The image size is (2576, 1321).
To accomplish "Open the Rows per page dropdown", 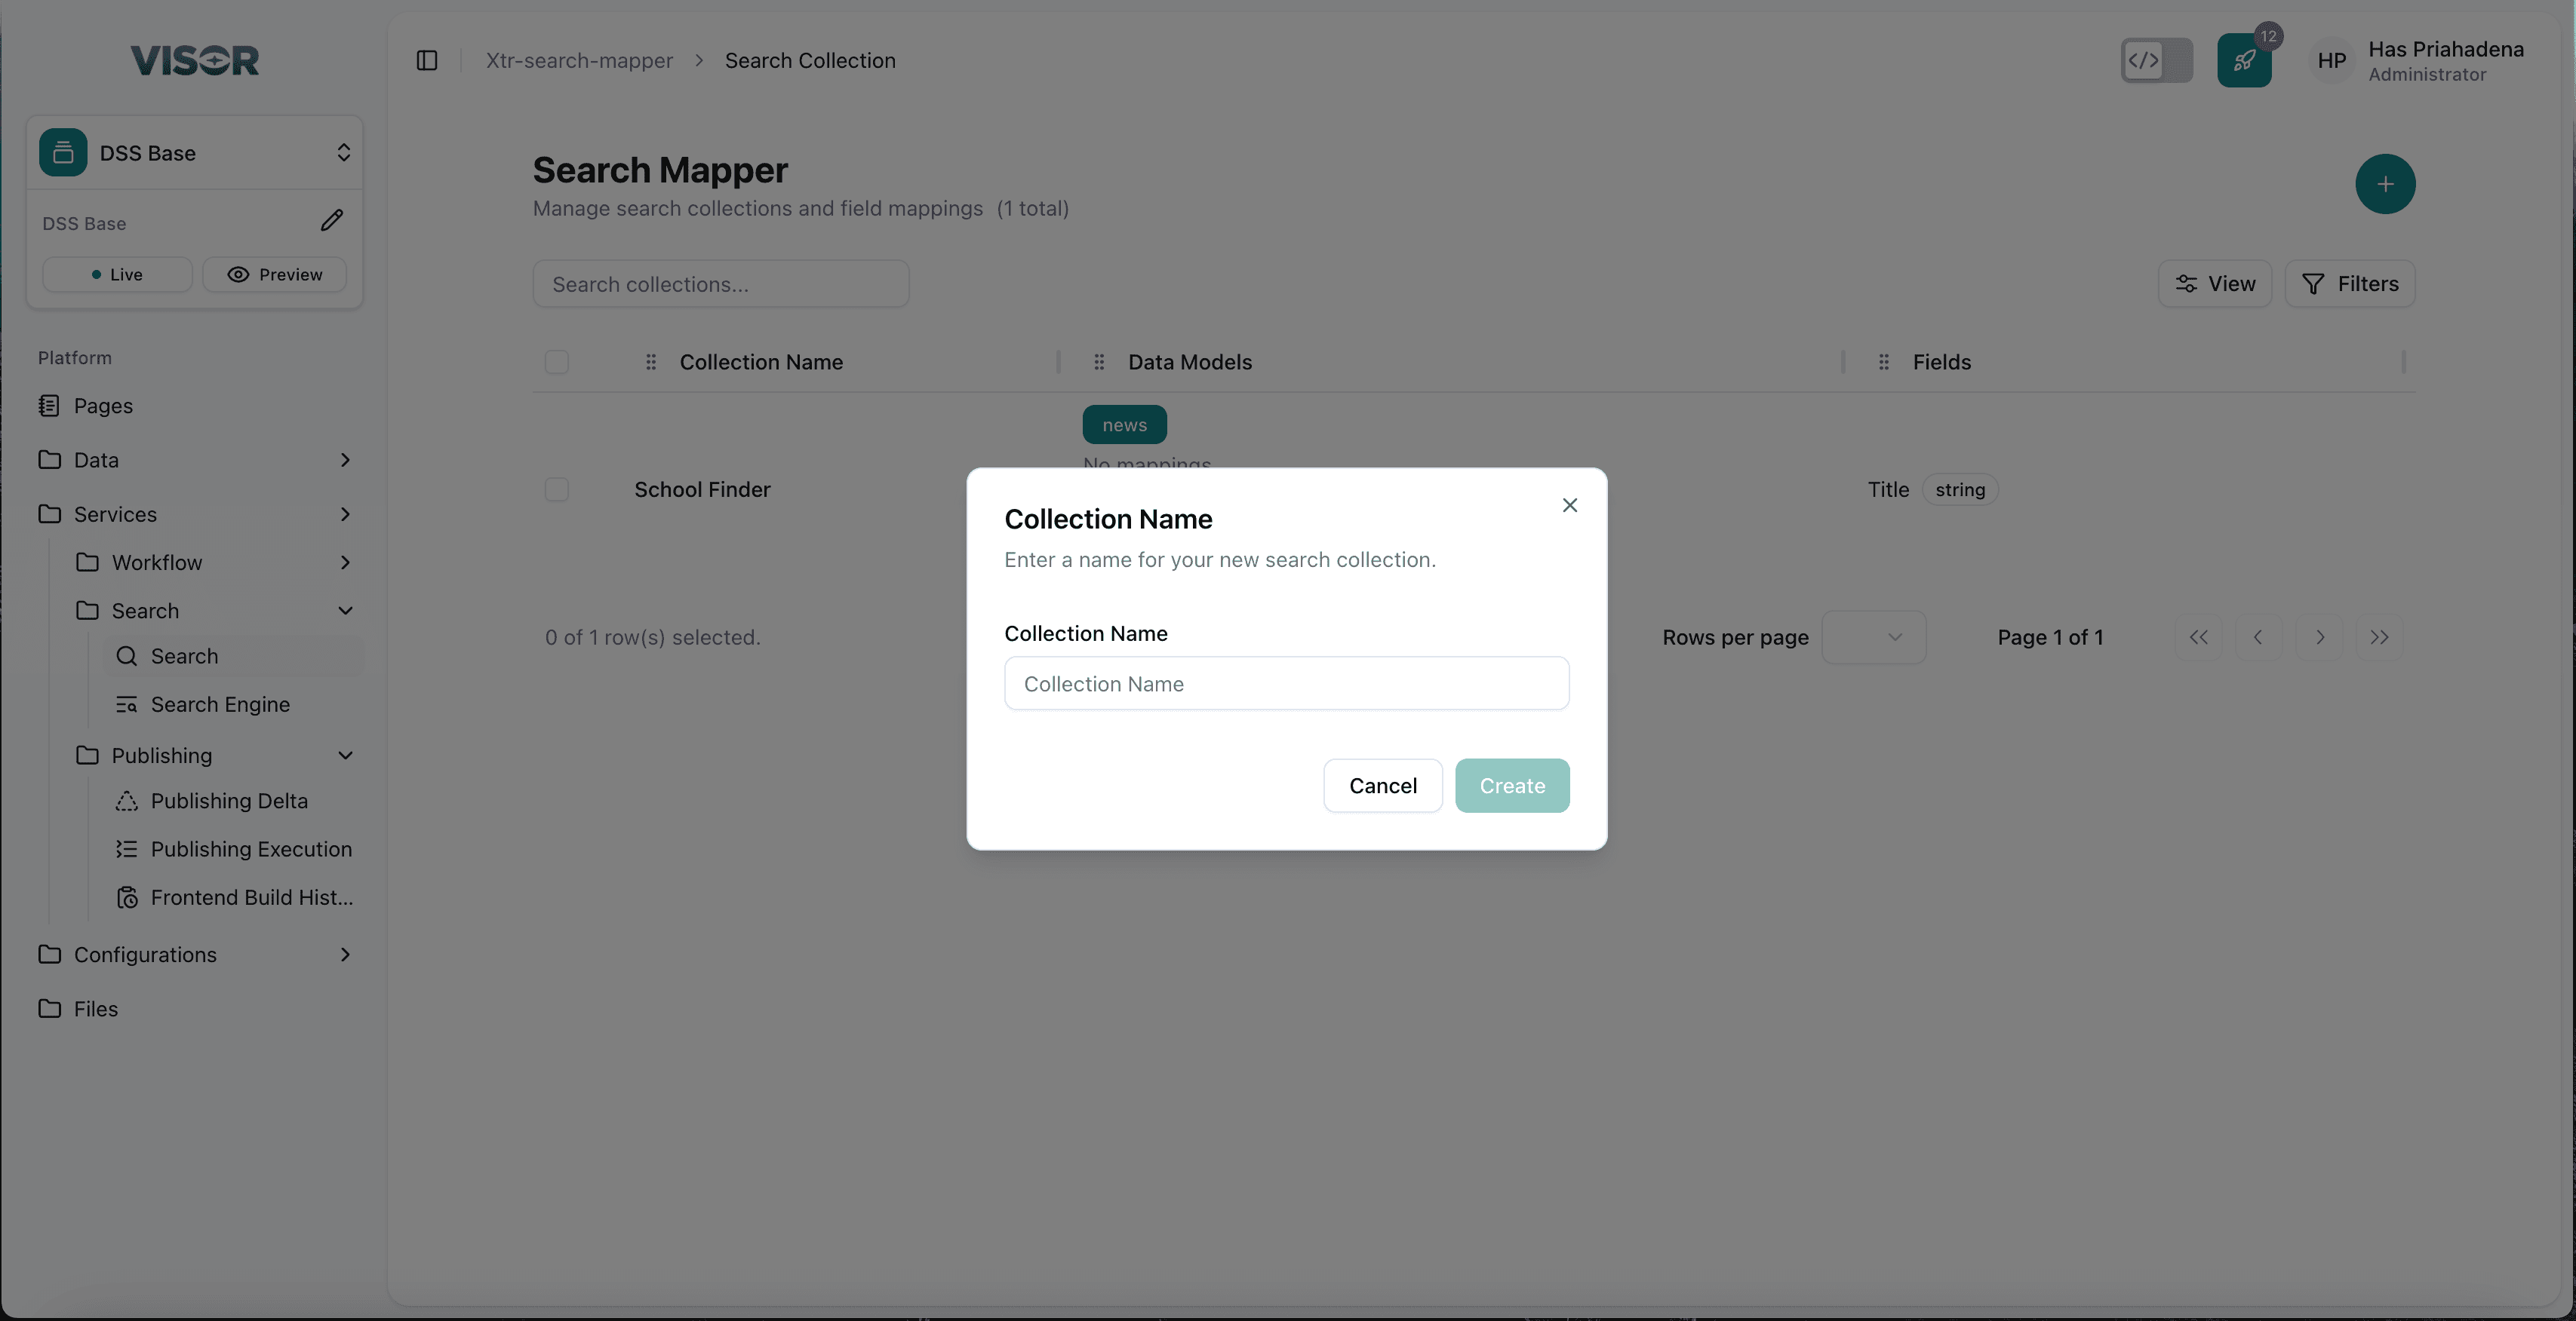I will (1873, 638).
